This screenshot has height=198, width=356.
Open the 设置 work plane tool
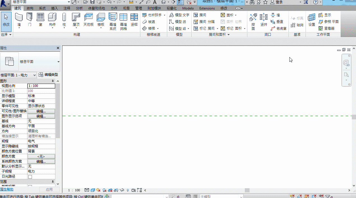[x=312, y=20]
